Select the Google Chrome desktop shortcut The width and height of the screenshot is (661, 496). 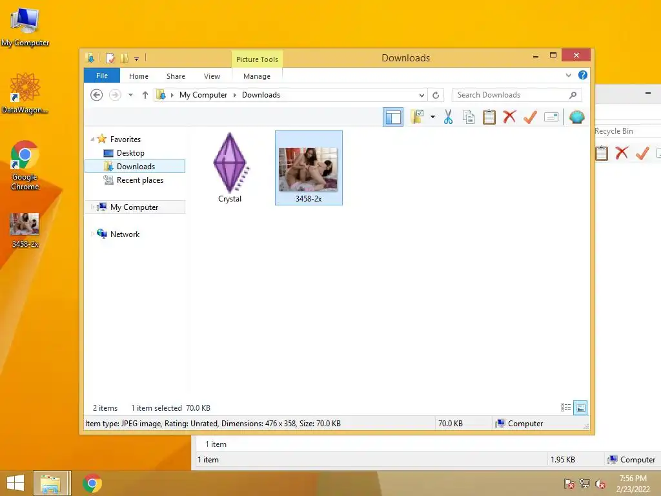[25, 165]
